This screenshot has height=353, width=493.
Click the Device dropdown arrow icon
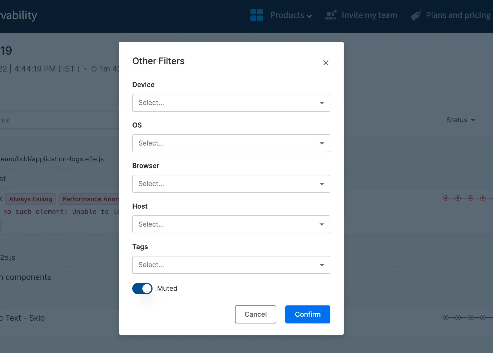pyautogui.click(x=322, y=103)
